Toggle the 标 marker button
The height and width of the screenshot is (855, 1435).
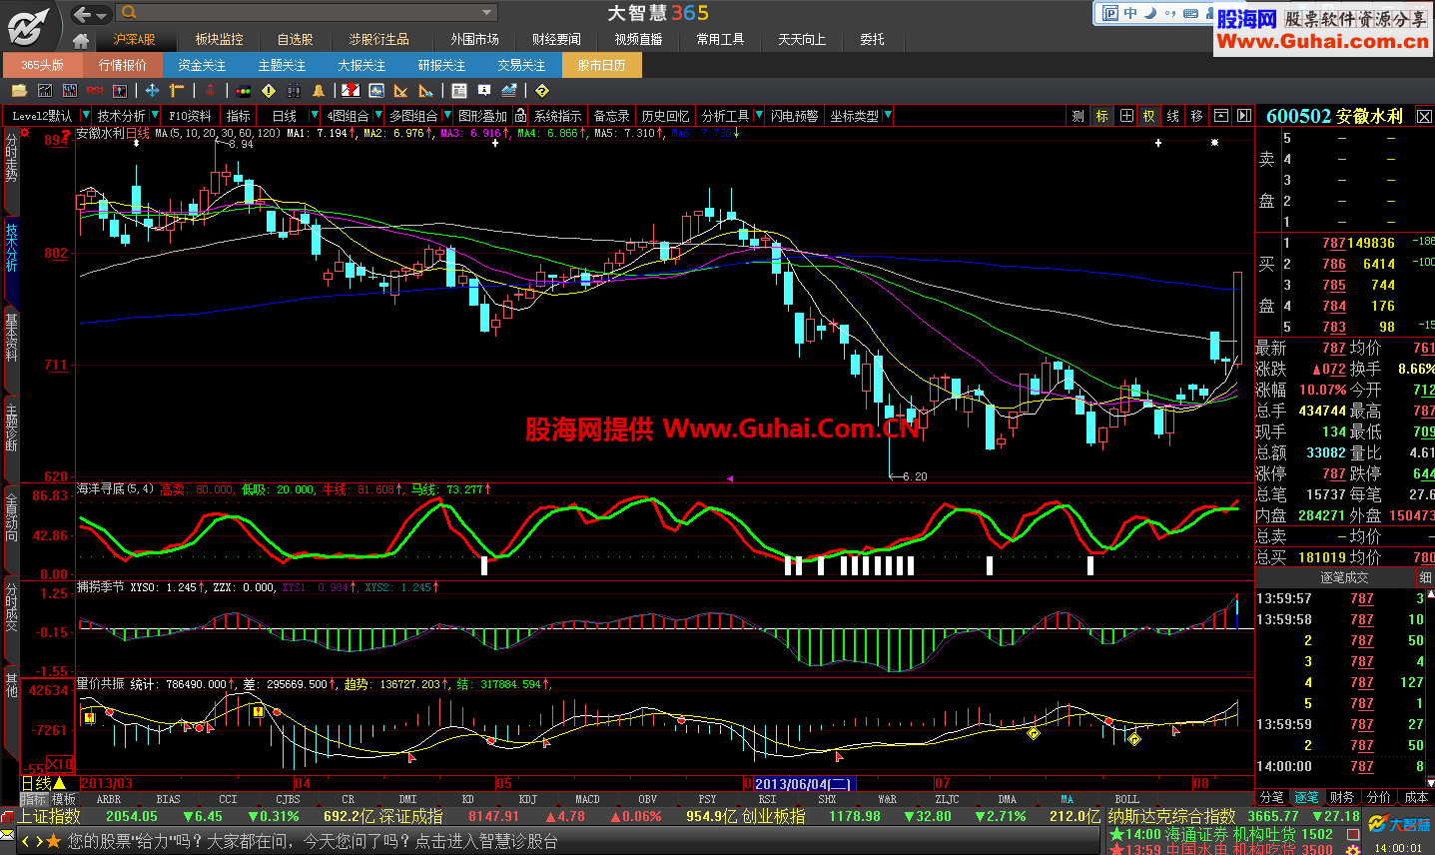coord(1100,116)
